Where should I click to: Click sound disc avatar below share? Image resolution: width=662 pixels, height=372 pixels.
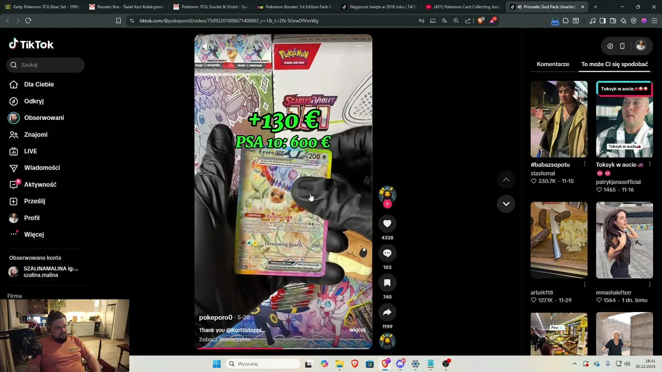(x=387, y=341)
